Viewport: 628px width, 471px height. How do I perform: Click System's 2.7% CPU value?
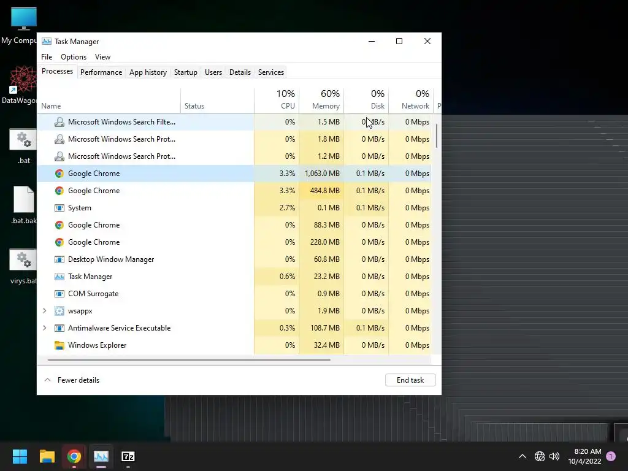pos(287,208)
